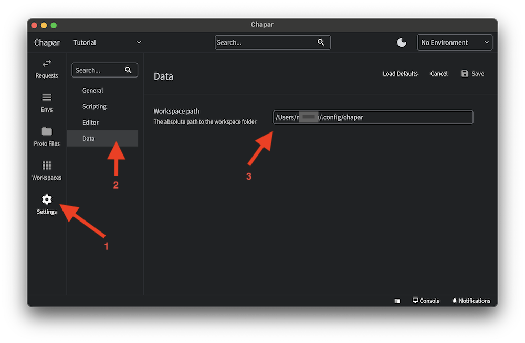
Task: Save the workspace settings
Action: click(x=472, y=73)
